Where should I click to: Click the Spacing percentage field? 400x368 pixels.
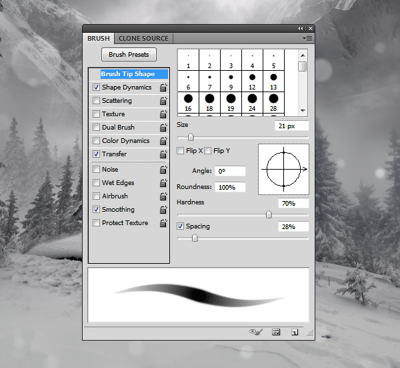tap(293, 226)
